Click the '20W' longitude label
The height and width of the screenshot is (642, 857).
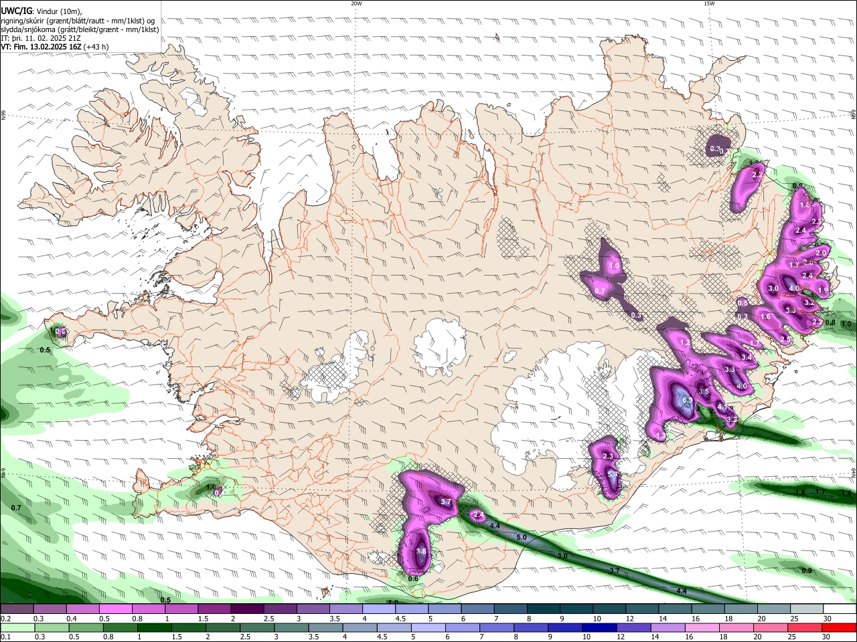coord(356,3)
